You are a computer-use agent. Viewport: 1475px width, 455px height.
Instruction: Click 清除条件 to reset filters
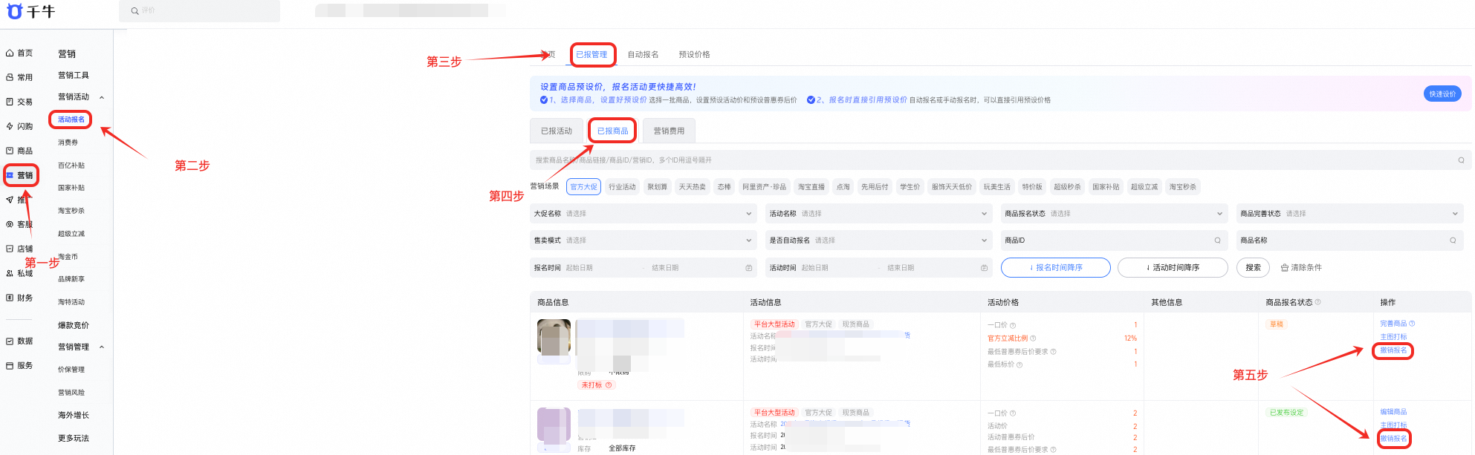pyautogui.click(x=1301, y=268)
